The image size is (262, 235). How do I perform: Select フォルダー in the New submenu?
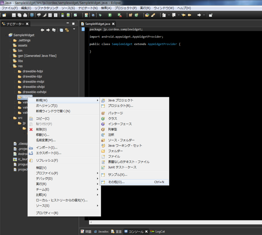click(x=135, y=151)
